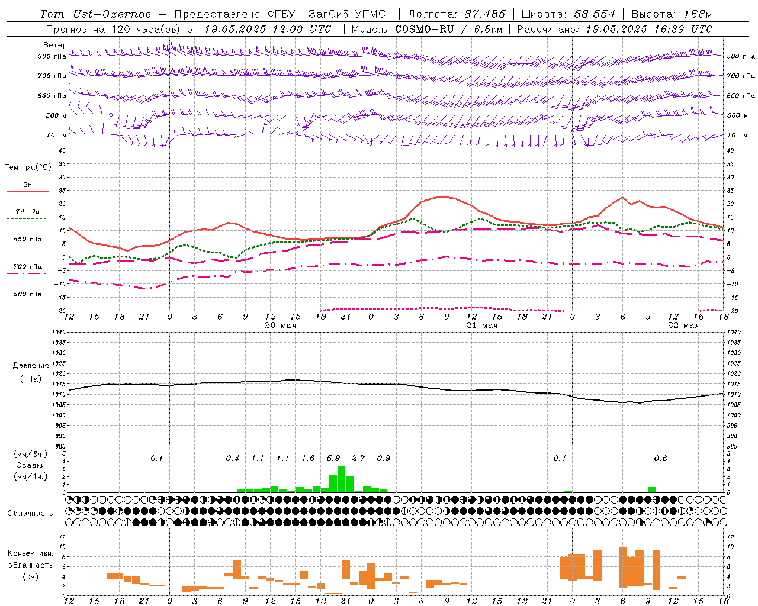Click the 0.9 precipitation total
This screenshot has height=606, width=758.
(x=384, y=459)
